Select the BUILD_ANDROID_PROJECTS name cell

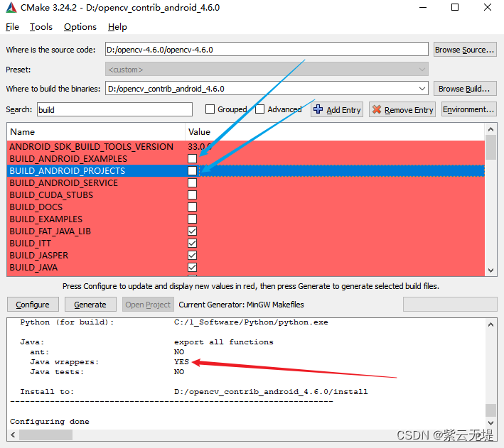click(68, 170)
